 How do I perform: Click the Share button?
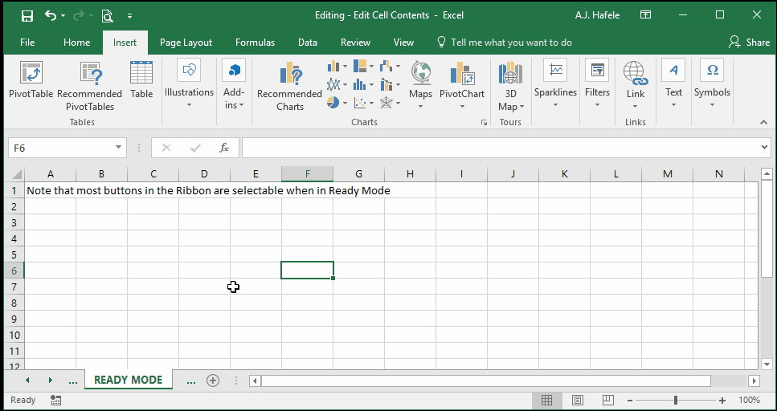749,43
